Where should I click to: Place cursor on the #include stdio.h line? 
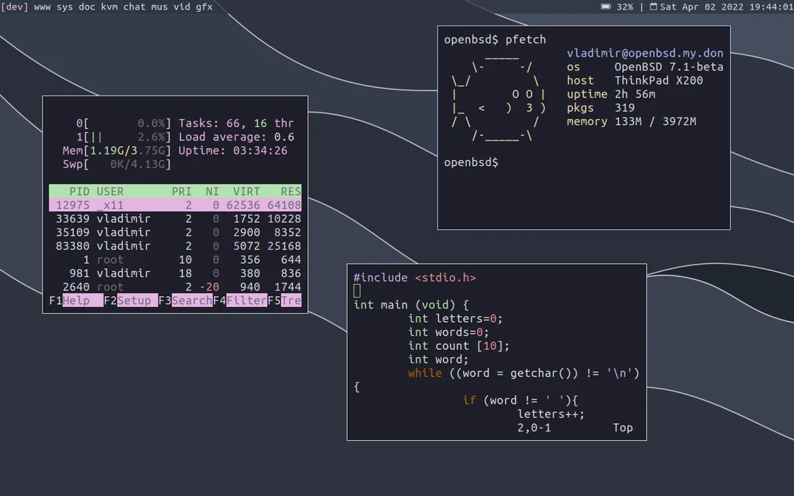pyautogui.click(x=415, y=277)
